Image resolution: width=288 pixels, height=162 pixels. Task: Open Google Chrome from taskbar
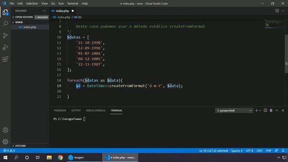(x=60, y=157)
